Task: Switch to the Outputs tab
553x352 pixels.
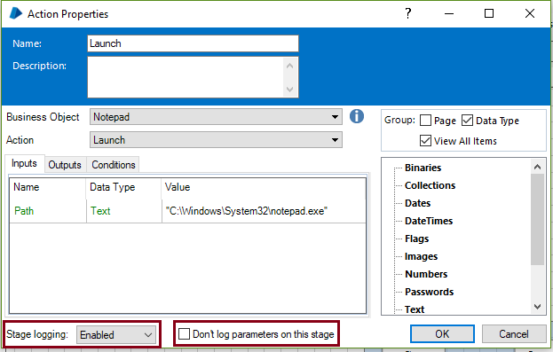Action: click(x=65, y=165)
